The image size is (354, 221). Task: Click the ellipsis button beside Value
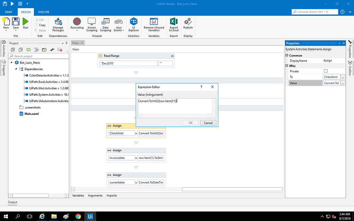point(343,83)
